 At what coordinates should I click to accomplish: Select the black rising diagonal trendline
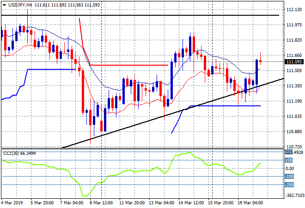(x=172, y=113)
